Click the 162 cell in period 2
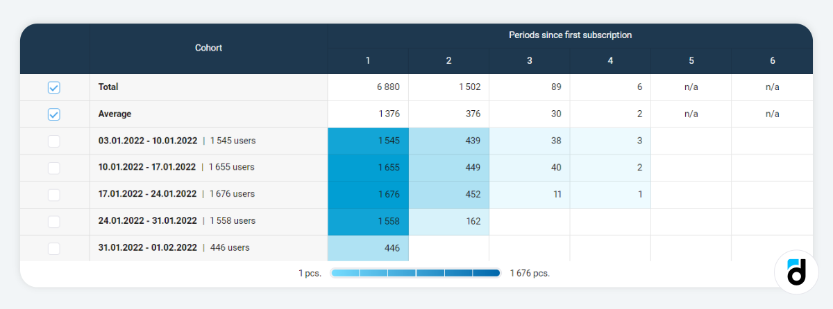Image resolution: width=833 pixels, height=309 pixels. tap(448, 222)
